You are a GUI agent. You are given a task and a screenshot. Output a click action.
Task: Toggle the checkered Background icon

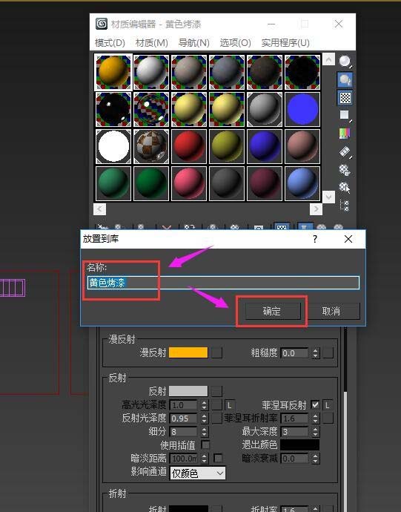[x=345, y=98]
